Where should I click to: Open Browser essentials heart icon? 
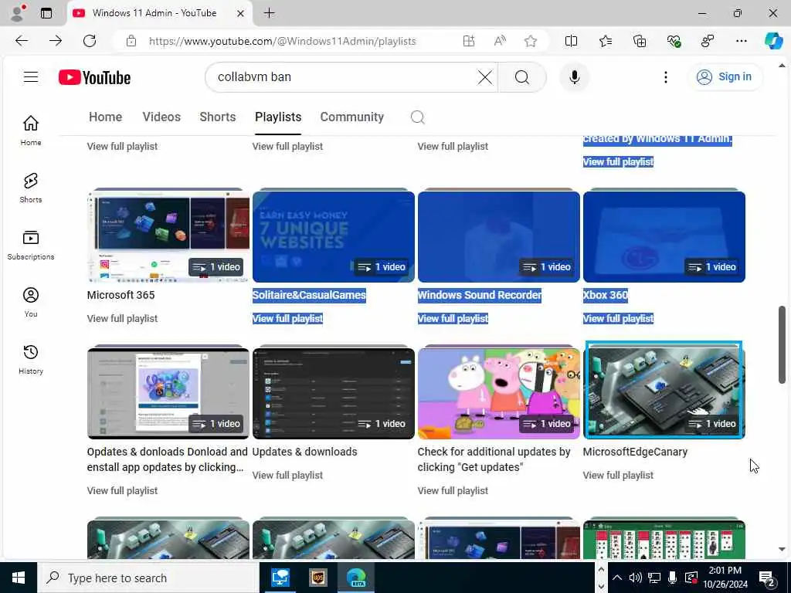tap(674, 41)
